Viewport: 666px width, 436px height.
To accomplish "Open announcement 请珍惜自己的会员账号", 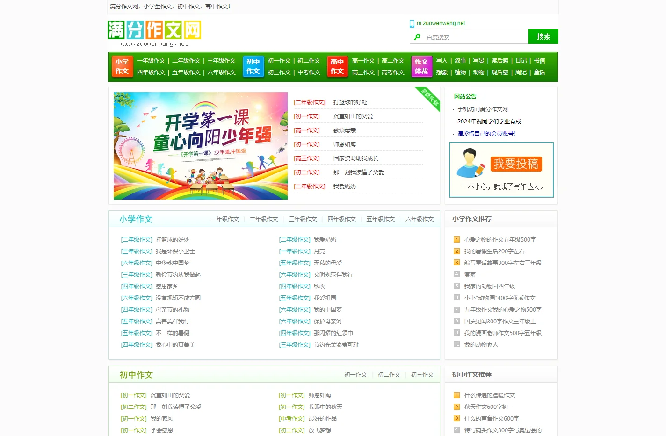I will 486,134.
